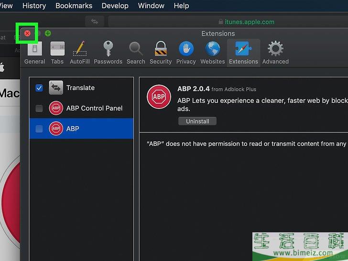Open the Advanced gear preferences pane
This screenshot has height=261, width=348.
pyautogui.click(x=275, y=53)
